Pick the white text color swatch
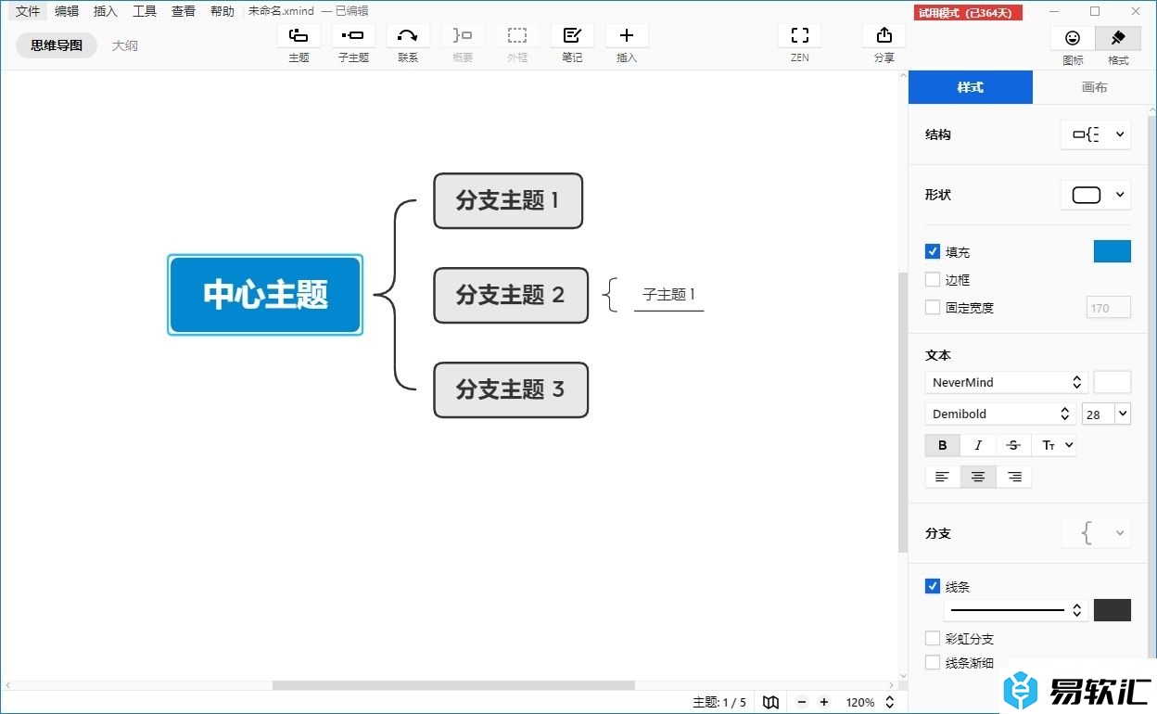The height and width of the screenshot is (714, 1157). click(1112, 382)
